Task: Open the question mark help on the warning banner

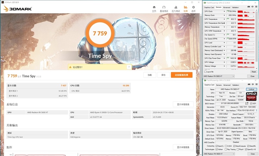Action: point(129,67)
